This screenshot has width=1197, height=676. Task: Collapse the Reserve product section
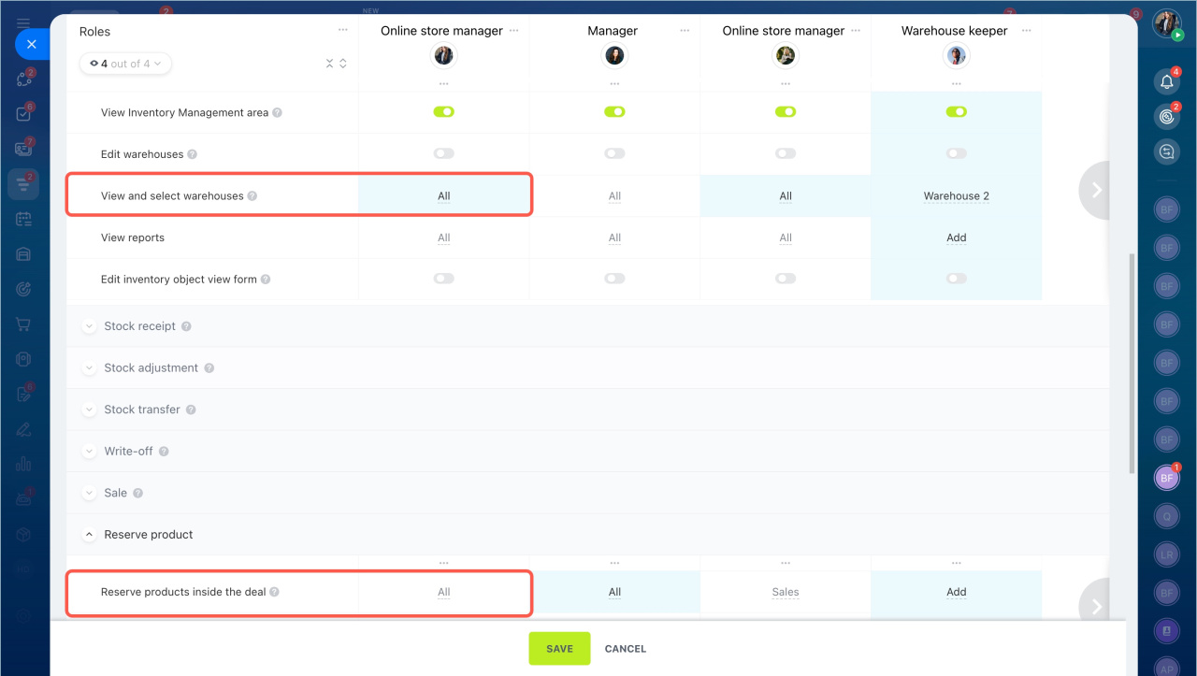[x=89, y=535]
